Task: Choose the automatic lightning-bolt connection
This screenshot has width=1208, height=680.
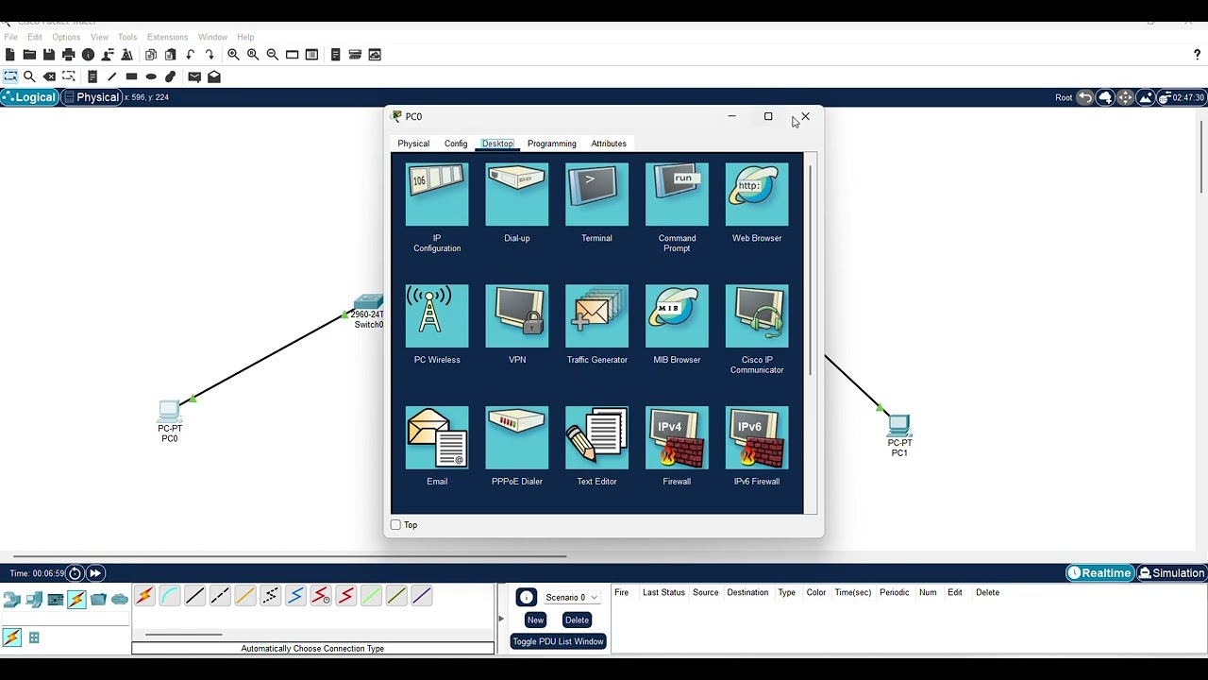Action: pos(144,596)
